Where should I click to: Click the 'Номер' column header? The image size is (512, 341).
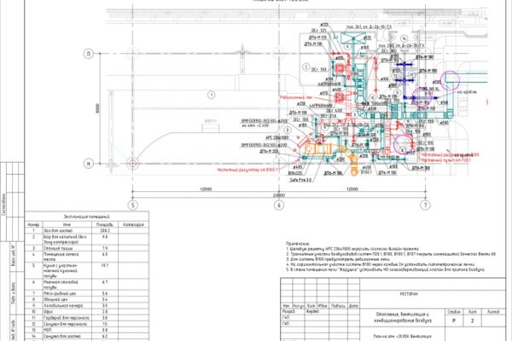[33, 225]
